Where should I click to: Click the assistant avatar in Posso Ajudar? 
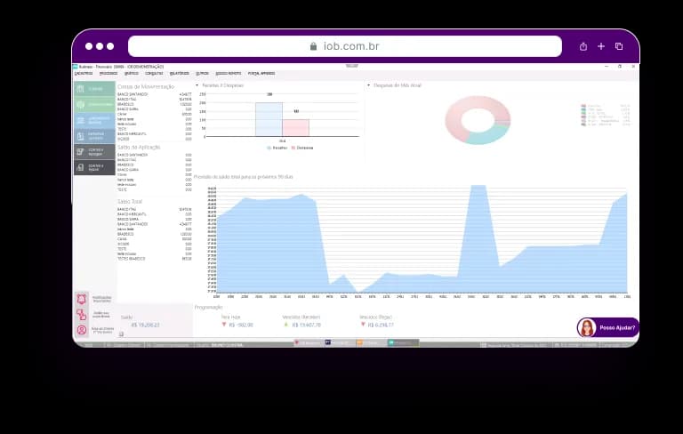587,327
